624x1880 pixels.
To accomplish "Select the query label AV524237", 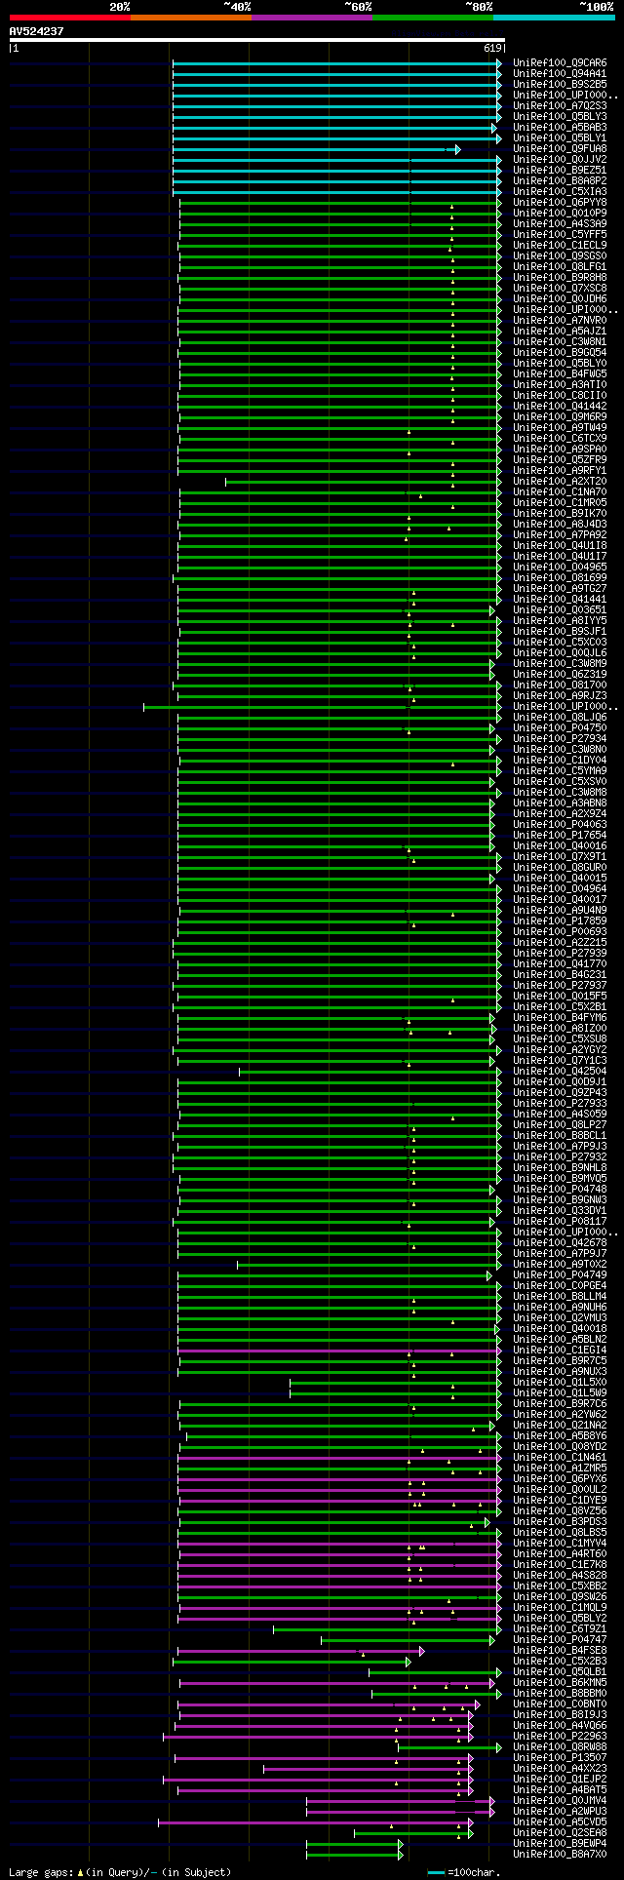I will tap(37, 31).
